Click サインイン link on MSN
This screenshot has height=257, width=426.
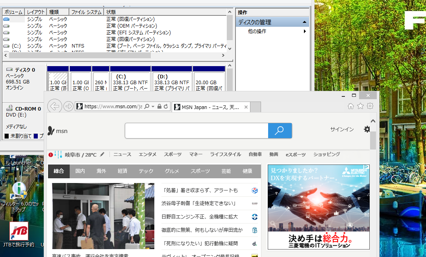click(x=342, y=129)
